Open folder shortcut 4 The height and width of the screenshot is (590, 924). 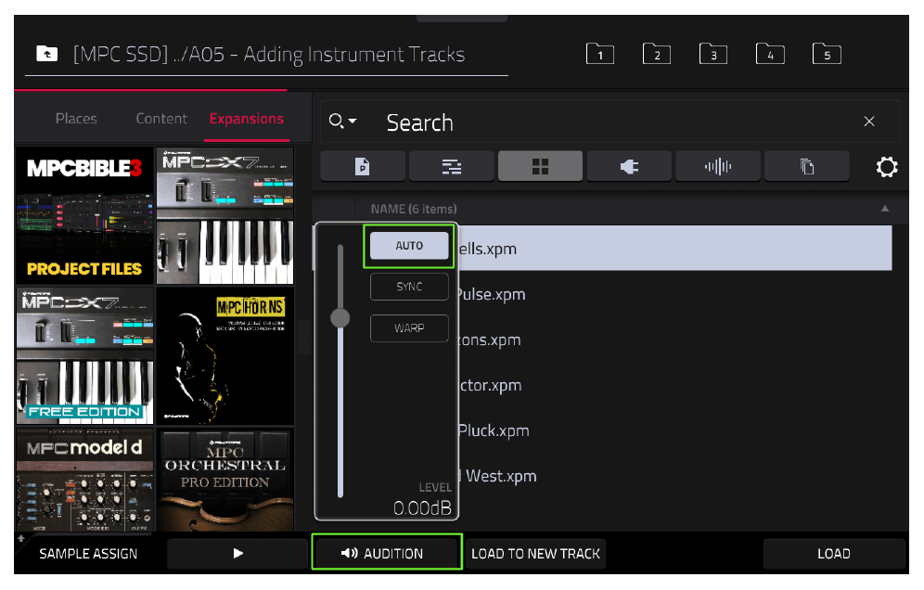click(x=770, y=54)
